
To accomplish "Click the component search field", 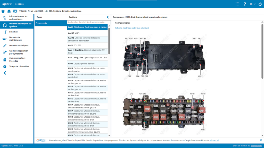I will 87,22.
